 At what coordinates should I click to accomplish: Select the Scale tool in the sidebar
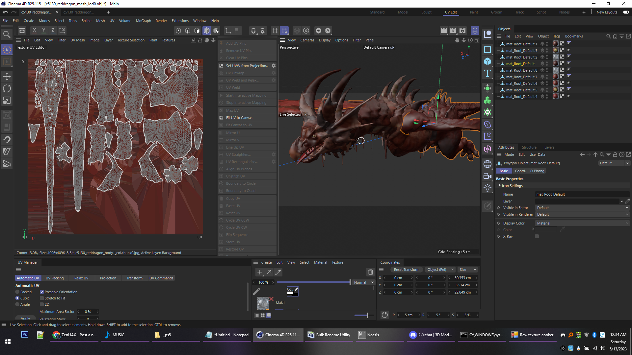coord(7,100)
